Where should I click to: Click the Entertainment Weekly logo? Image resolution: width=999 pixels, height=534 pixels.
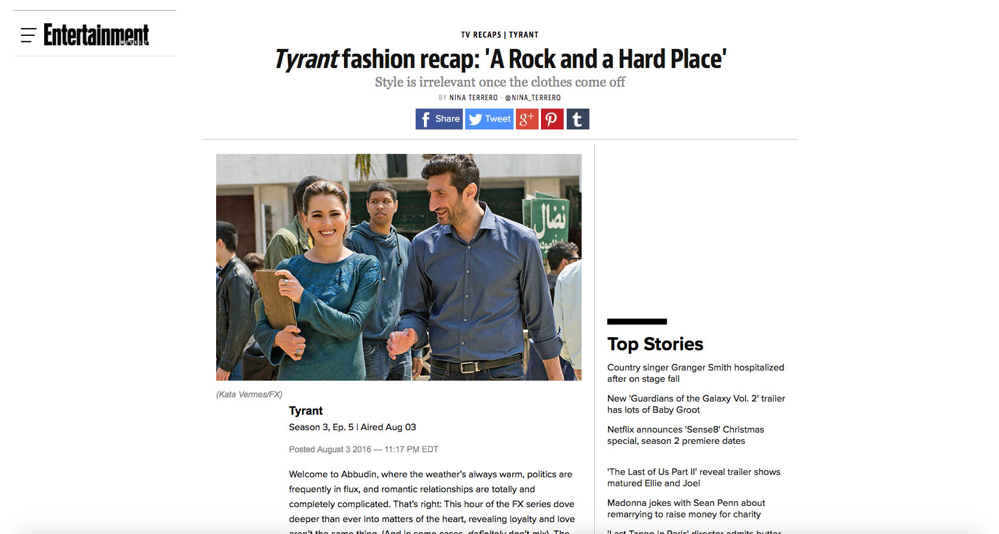pyautogui.click(x=96, y=35)
